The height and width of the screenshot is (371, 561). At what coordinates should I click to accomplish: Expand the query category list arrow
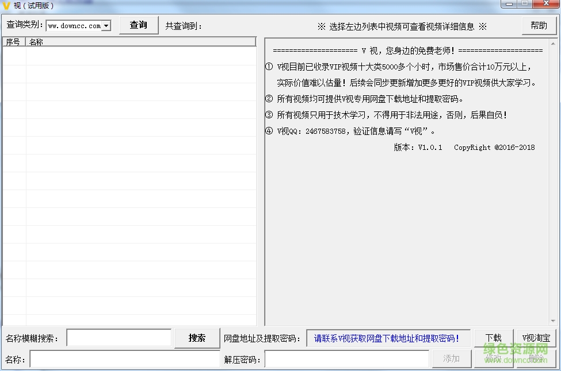108,25
